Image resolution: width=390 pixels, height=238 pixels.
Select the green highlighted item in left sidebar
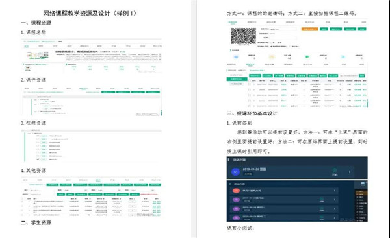pyautogui.click(x=237, y=79)
